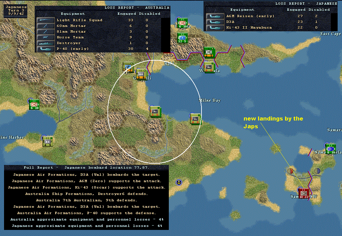The width and height of the screenshot is (342, 236).
Task: Select the olive 3-6 unit at Gili Gili
Action: (x=141, y=74)
